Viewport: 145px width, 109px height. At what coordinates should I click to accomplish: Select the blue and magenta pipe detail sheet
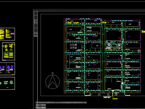tap(7, 69)
